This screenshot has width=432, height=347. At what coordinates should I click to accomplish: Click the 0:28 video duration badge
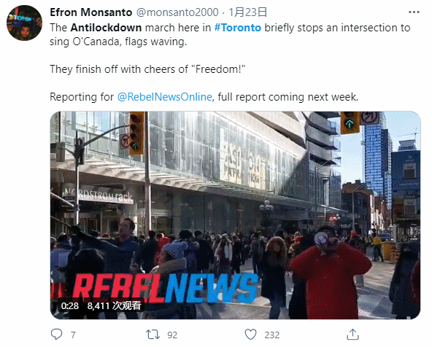point(70,305)
